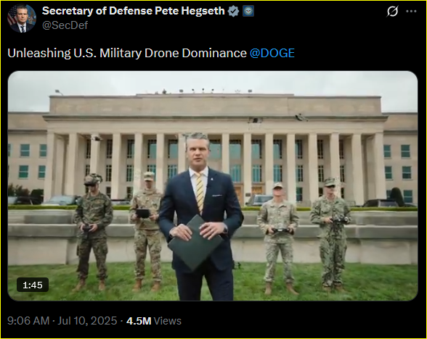Click the 1:45 video duration badge

coord(33,285)
